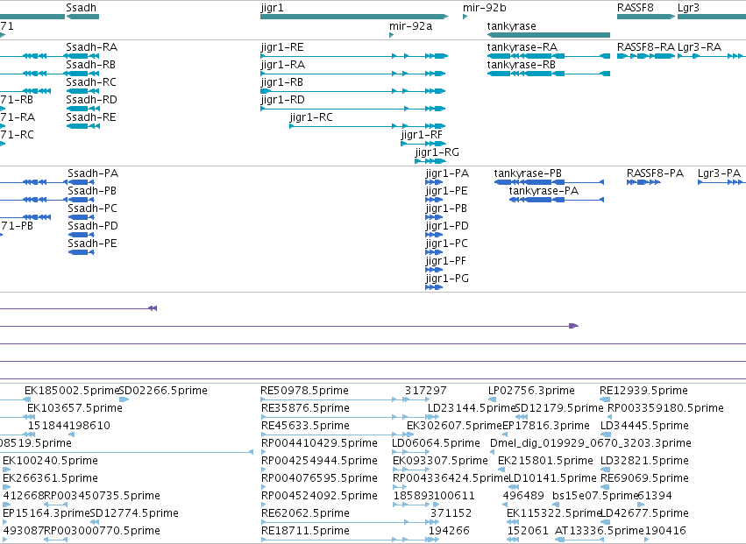Click the jigr1-RA transcript
The height and width of the screenshot is (544, 746).
(353, 74)
